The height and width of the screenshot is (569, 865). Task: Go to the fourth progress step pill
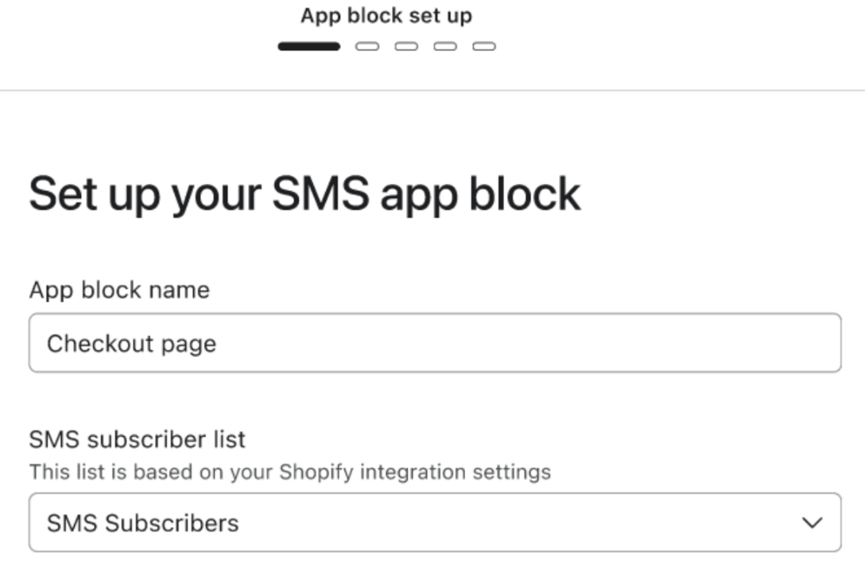pyautogui.click(x=445, y=46)
